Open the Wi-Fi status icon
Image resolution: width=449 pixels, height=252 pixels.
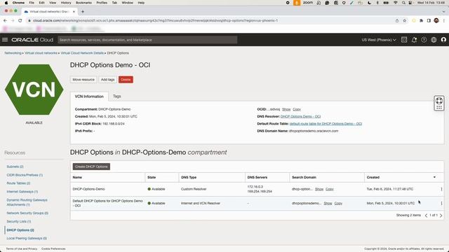click(396, 3)
